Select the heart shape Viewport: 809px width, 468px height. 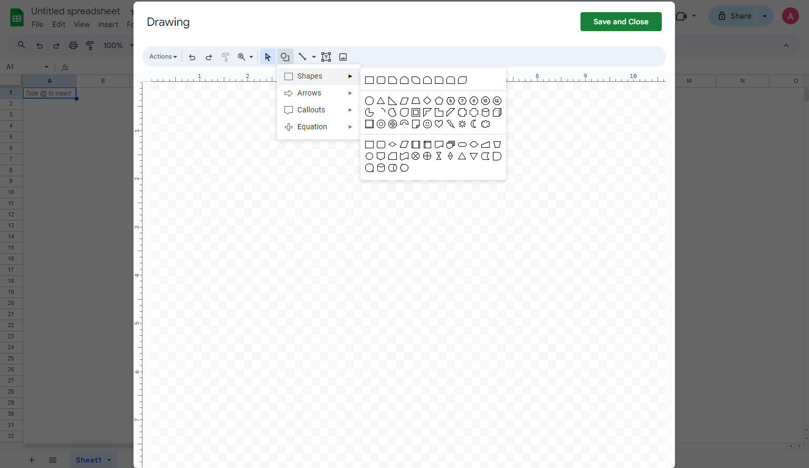tap(439, 124)
